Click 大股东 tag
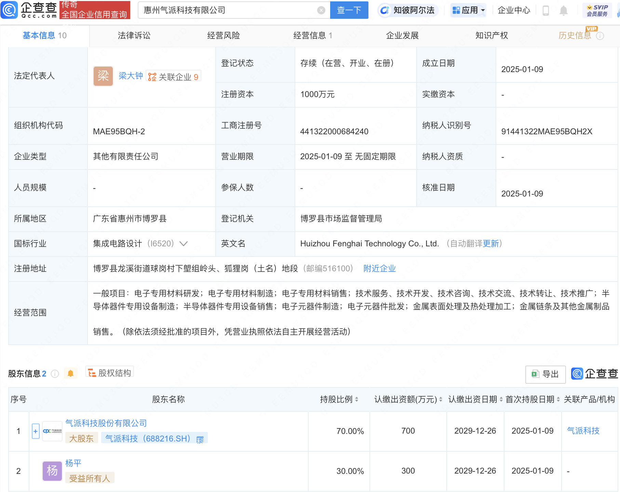 pyautogui.click(x=81, y=438)
